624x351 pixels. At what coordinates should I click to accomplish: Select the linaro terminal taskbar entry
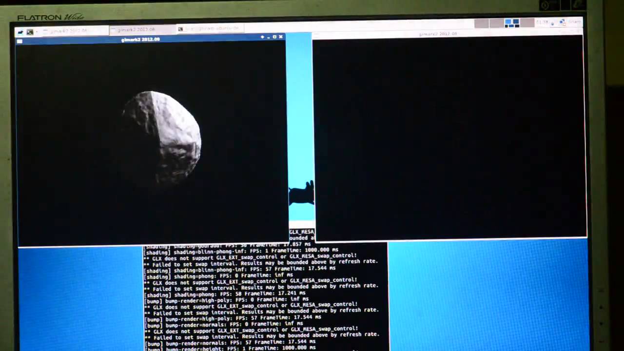(x=210, y=29)
